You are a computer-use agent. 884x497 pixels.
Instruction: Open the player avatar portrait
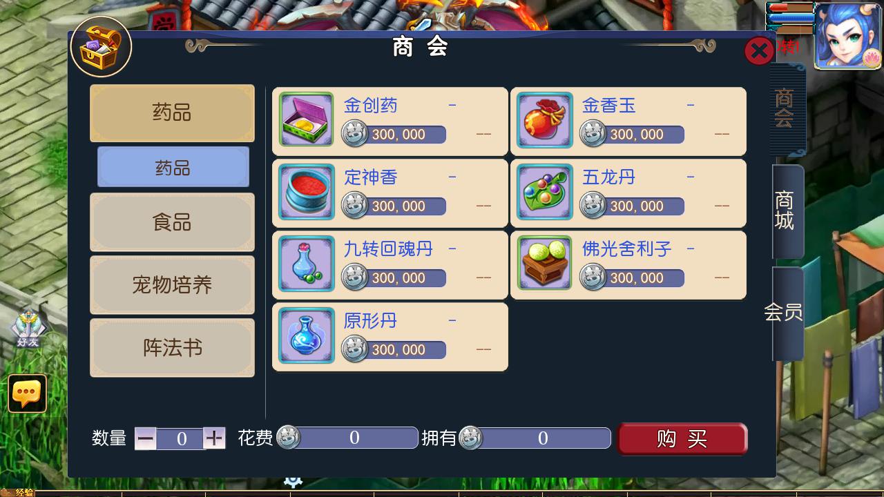coord(848,36)
